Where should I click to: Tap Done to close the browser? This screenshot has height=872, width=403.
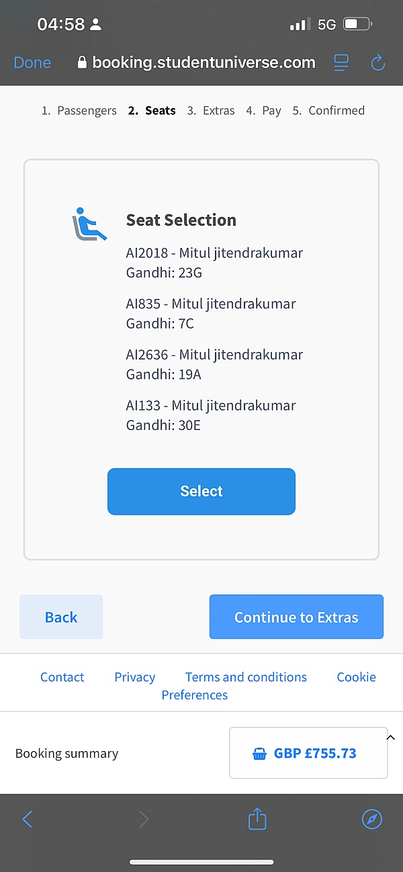32,62
